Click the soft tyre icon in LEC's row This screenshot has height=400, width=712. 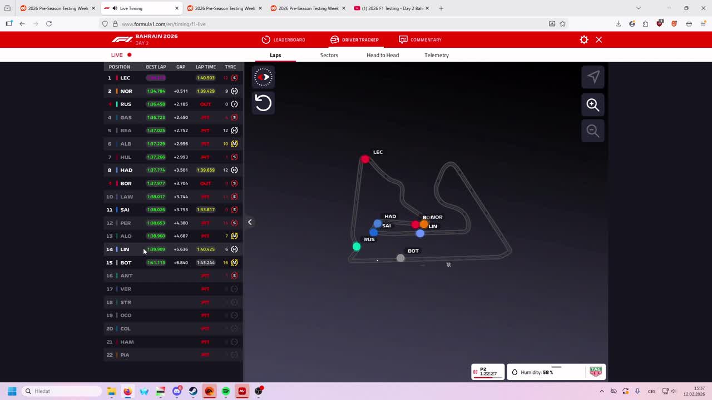[x=234, y=78]
